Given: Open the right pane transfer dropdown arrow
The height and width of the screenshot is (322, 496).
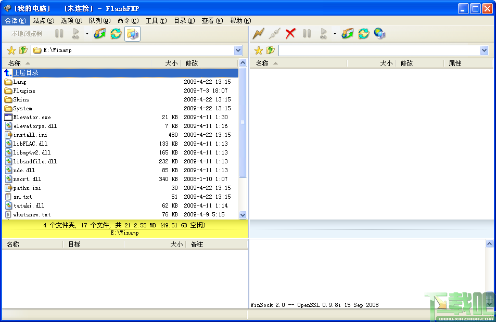Looking at the screenshot, I should 335,33.
